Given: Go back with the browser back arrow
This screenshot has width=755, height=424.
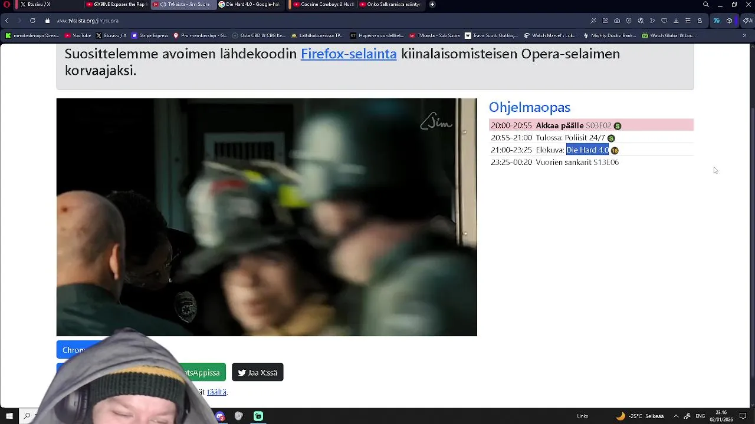Looking at the screenshot, I should click(x=7, y=21).
